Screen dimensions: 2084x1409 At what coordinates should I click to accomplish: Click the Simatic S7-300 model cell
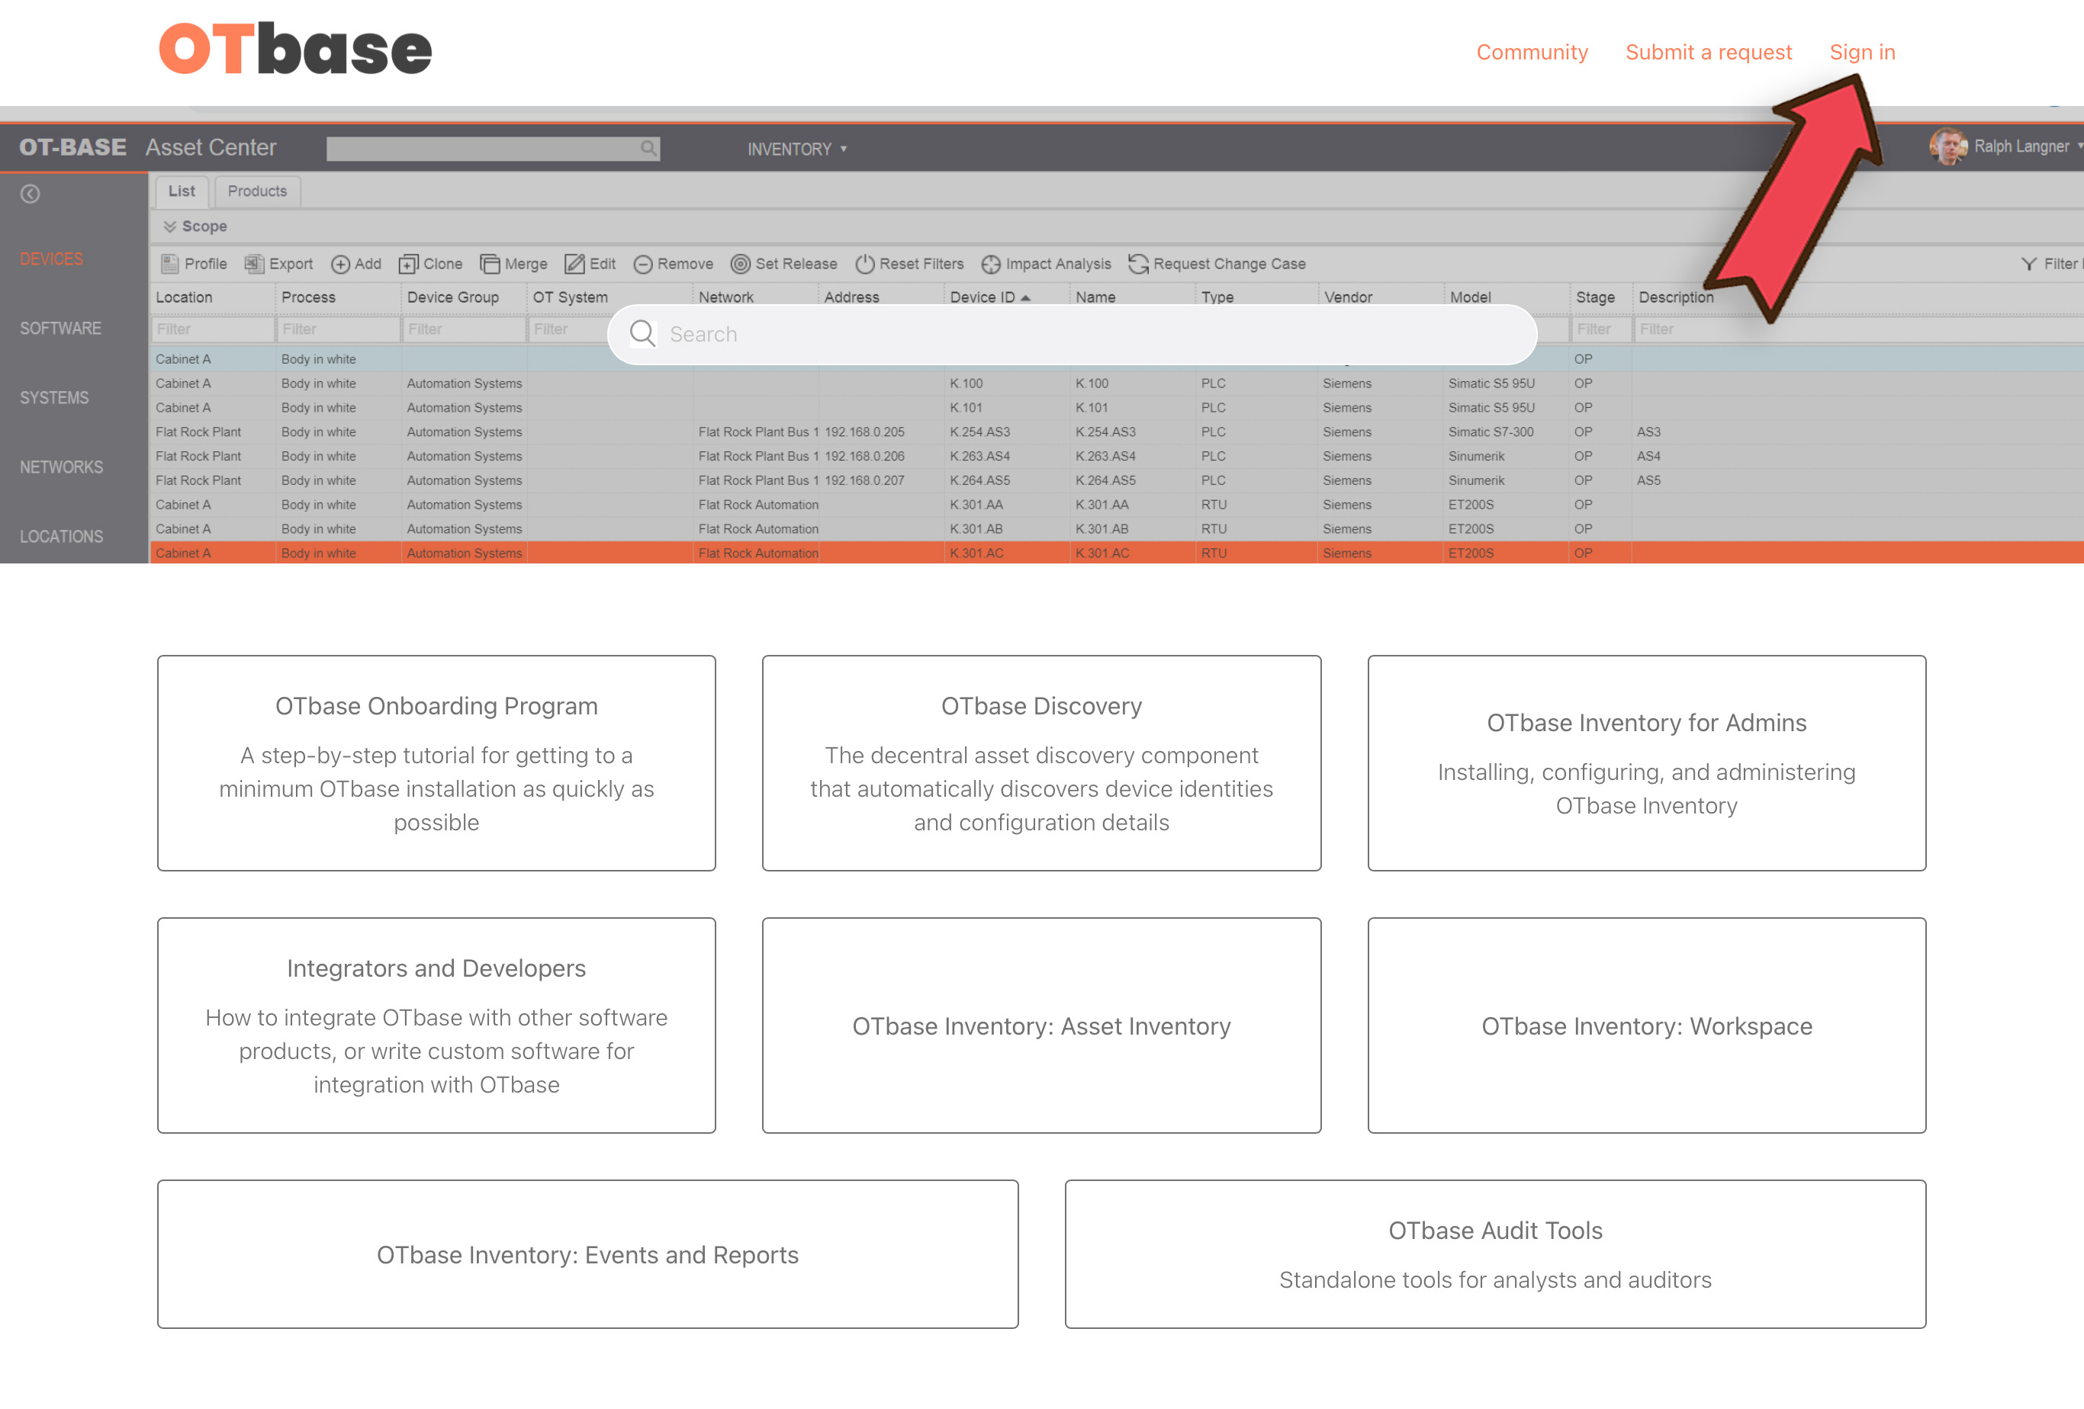point(1491,432)
